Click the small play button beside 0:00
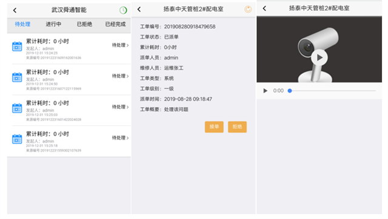The width and height of the screenshot is (388, 219). 266,91
